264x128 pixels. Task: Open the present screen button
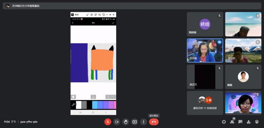[135, 122]
